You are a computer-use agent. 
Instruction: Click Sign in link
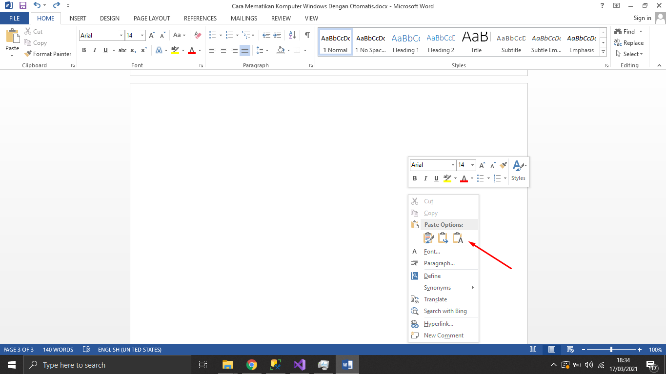[642, 18]
